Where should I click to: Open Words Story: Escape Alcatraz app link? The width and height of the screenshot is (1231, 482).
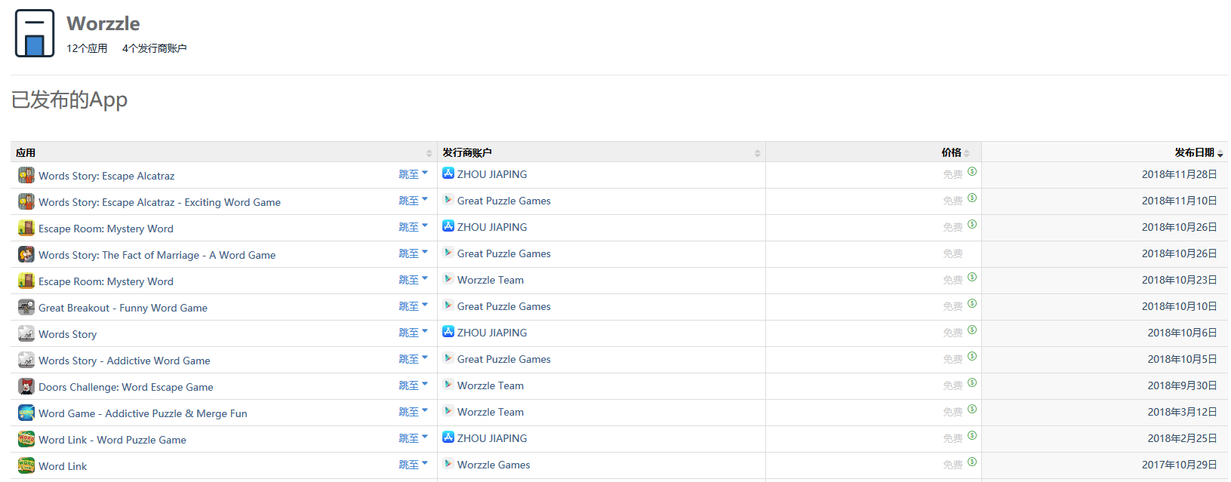(106, 176)
